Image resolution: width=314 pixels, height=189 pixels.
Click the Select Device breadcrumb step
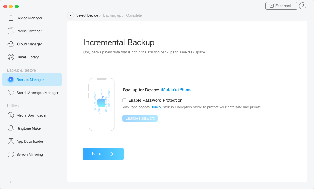pos(87,15)
